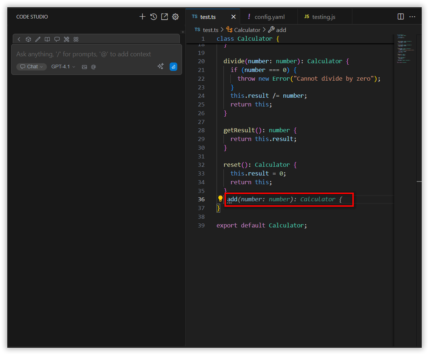Start a new chat with plus icon

[x=142, y=17]
